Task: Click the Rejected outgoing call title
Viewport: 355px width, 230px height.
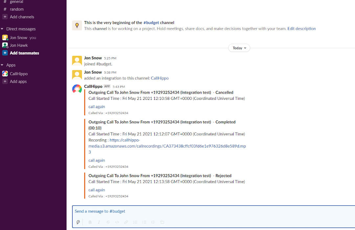Action: pos(160,176)
